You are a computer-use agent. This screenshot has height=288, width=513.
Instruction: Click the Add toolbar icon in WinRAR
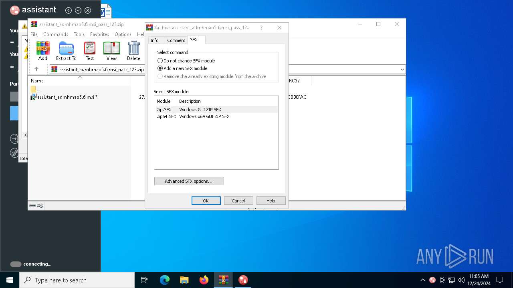click(43, 51)
